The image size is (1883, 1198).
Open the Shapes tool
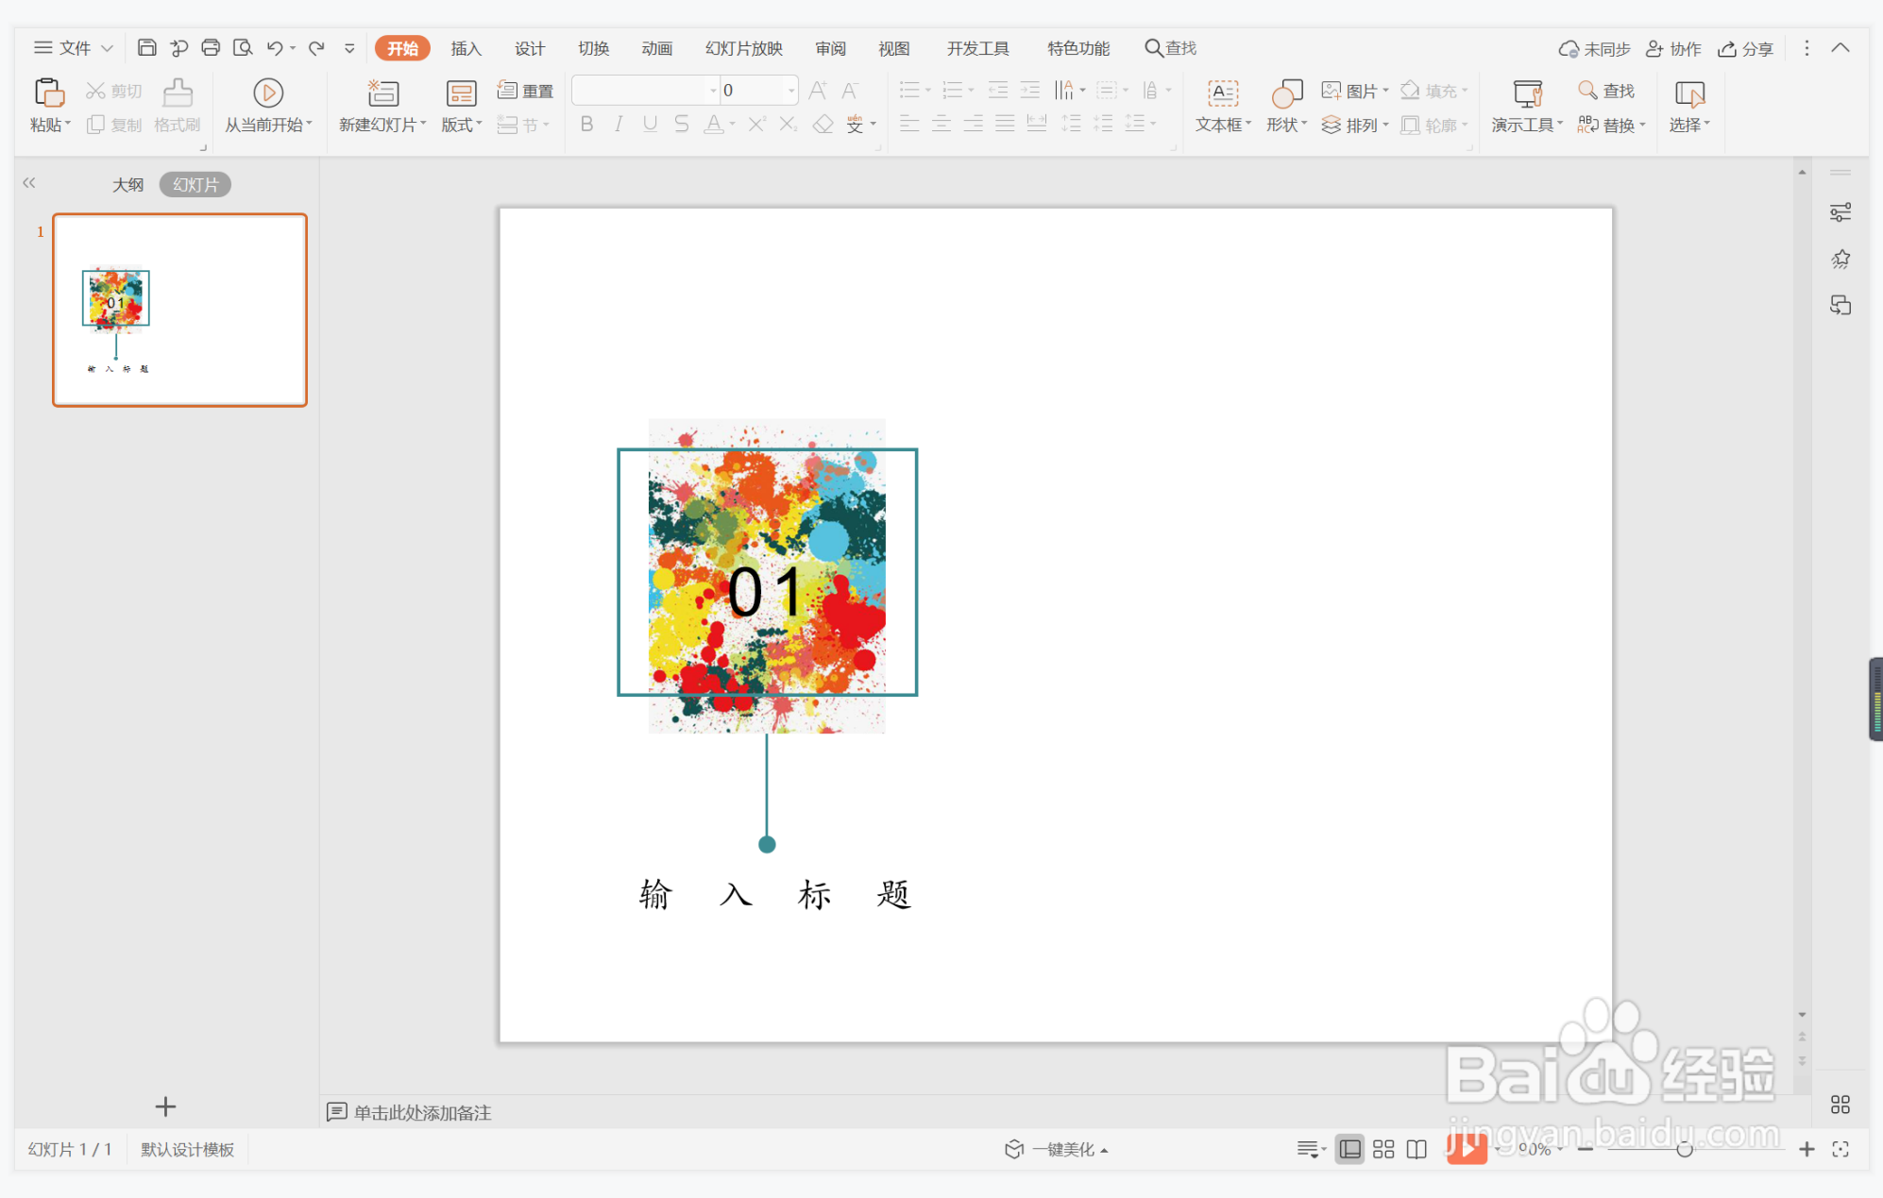(1286, 93)
